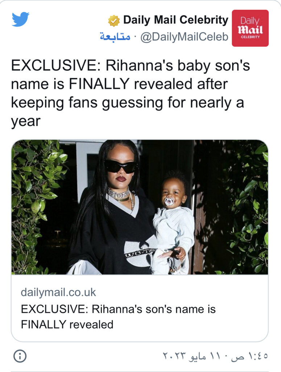Click Rihanna's black sunglasses in the photo

pos(121,166)
